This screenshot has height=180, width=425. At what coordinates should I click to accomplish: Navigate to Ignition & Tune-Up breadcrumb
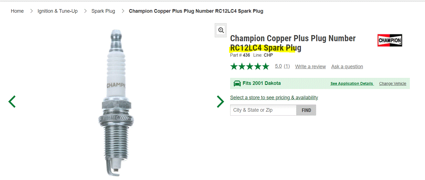[57, 11]
